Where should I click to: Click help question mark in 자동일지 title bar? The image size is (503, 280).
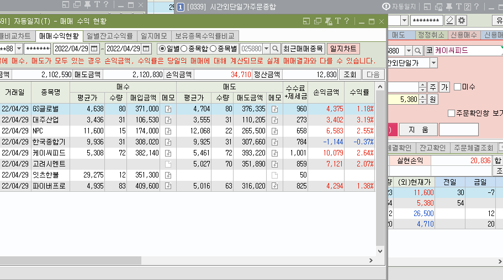pyautogui.click(x=347, y=21)
